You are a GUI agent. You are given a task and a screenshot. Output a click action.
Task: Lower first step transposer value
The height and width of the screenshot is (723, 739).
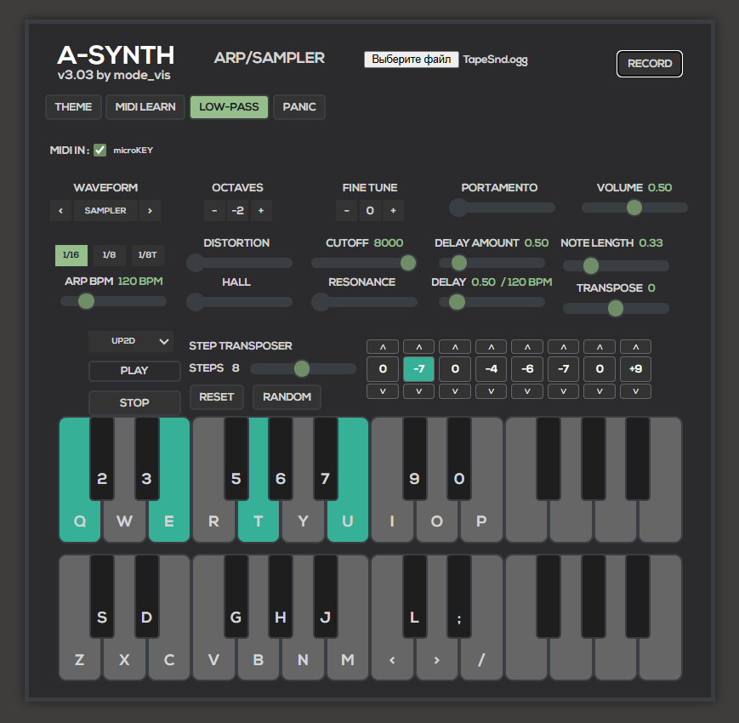pyautogui.click(x=383, y=391)
